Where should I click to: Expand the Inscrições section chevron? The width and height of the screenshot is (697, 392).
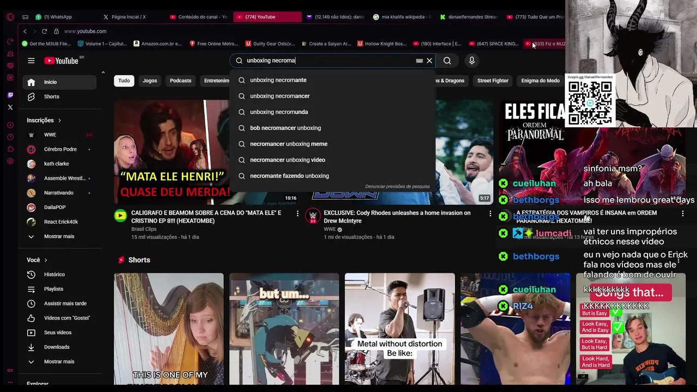pos(59,120)
